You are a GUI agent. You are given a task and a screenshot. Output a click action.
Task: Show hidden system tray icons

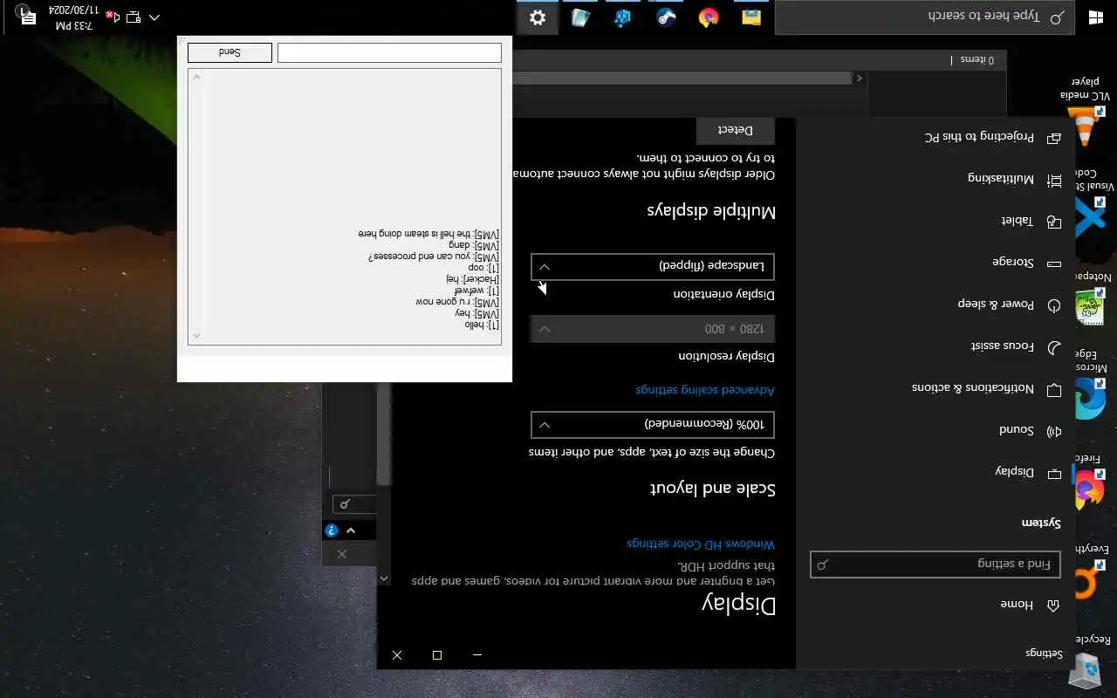[x=154, y=17]
